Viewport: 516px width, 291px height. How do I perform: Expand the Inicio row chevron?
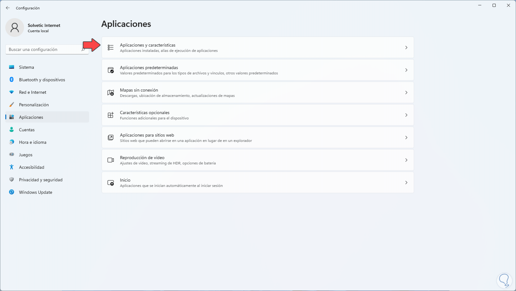click(406, 183)
